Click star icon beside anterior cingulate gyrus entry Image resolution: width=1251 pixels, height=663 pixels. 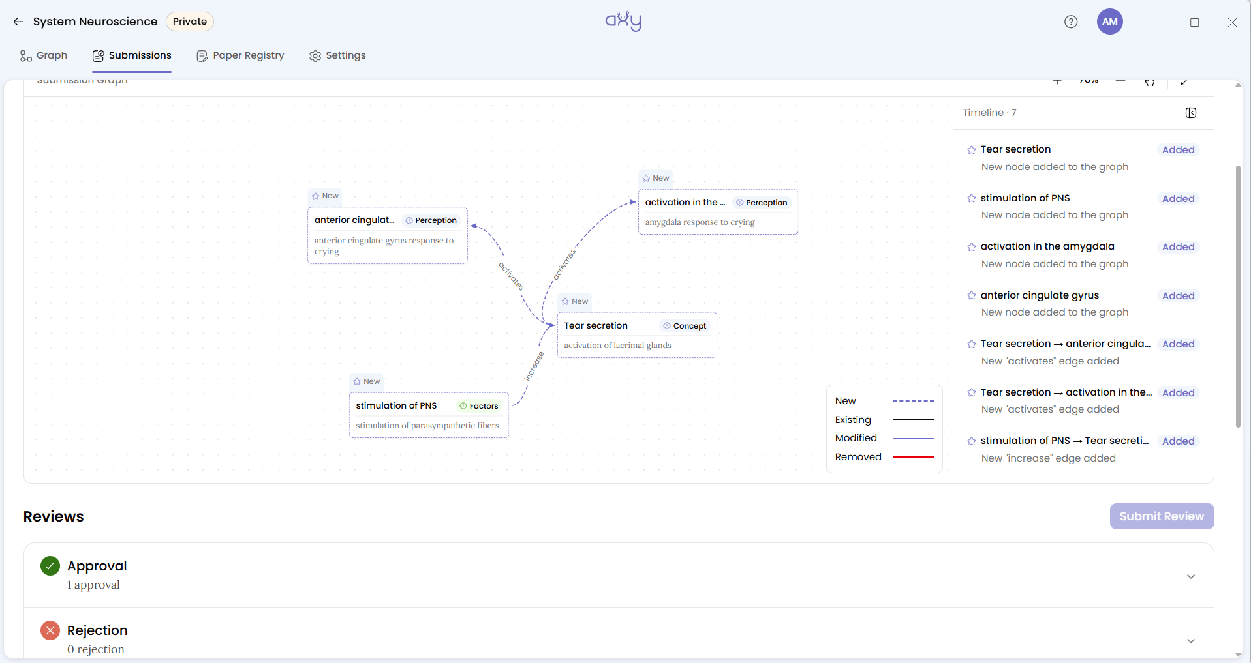[972, 295]
